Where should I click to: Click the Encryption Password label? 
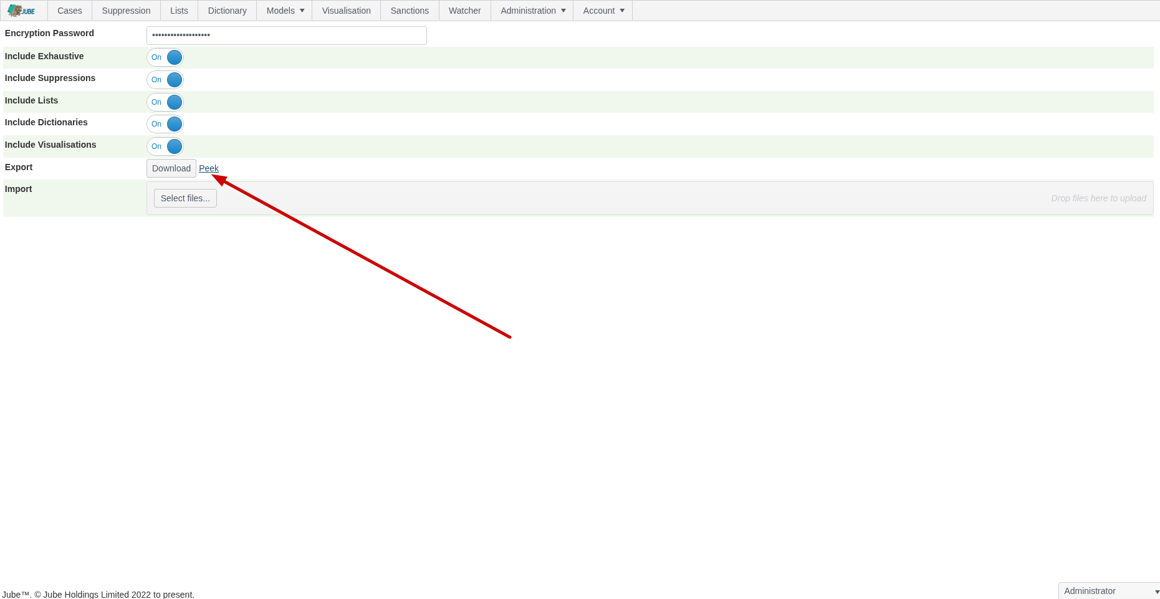(49, 33)
